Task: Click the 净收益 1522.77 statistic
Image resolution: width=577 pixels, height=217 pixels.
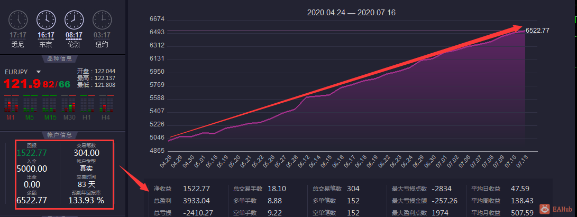Action: 182,189
